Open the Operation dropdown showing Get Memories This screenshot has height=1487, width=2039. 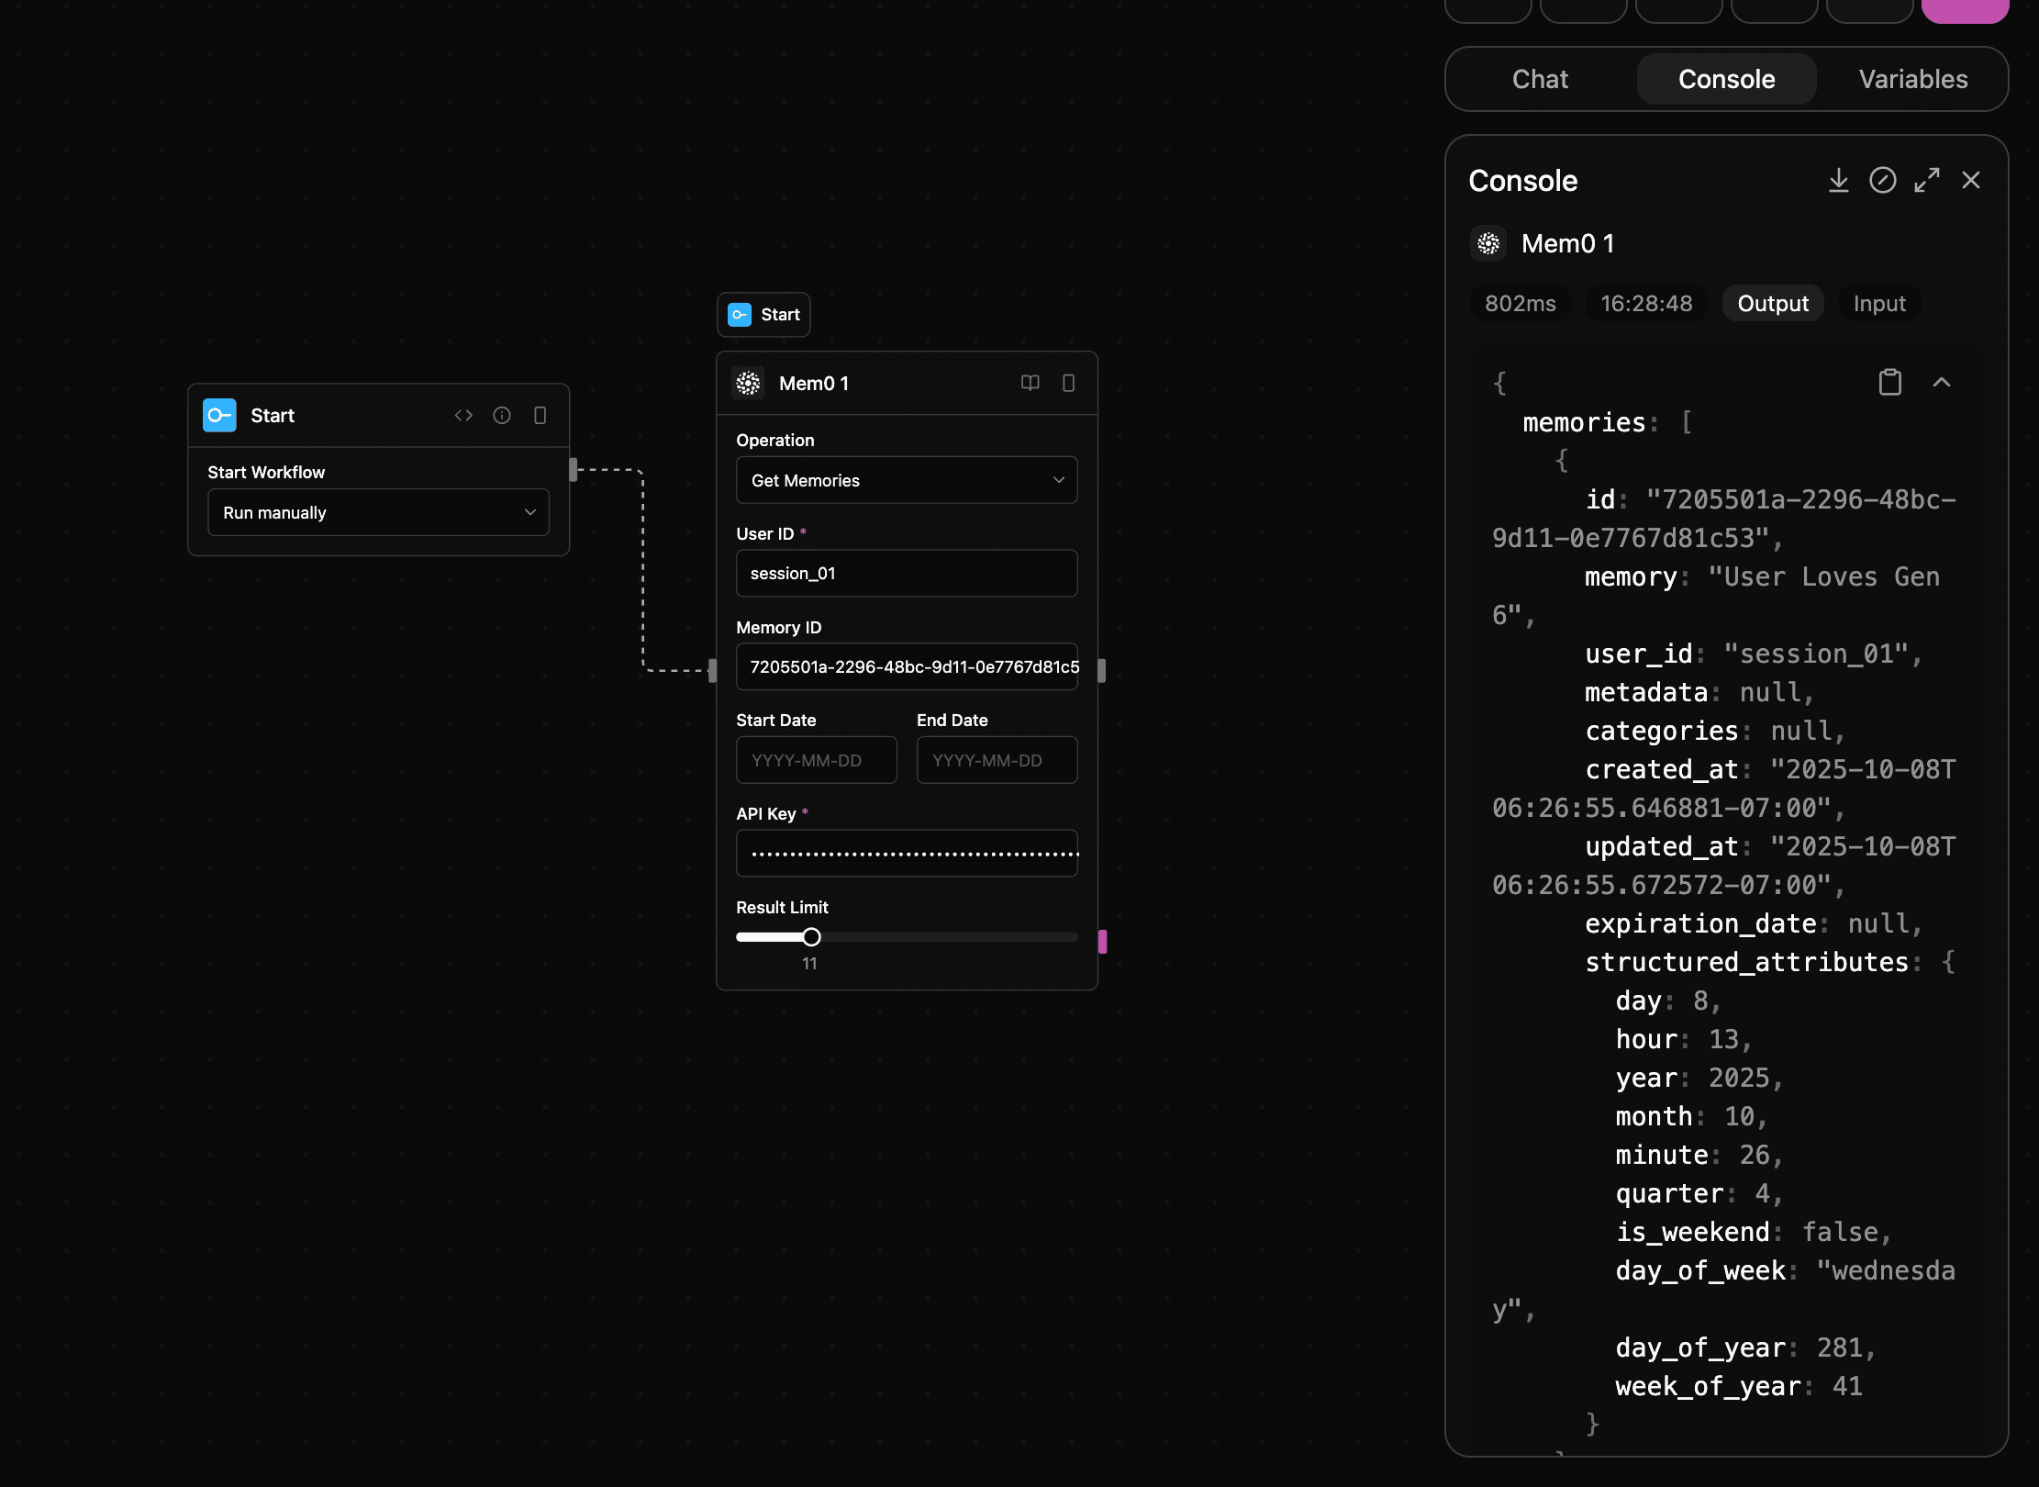(x=906, y=480)
